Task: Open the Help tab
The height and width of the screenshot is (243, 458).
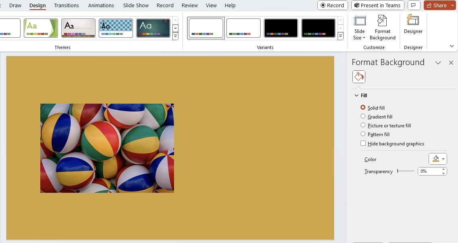Action: coord(230,5)
